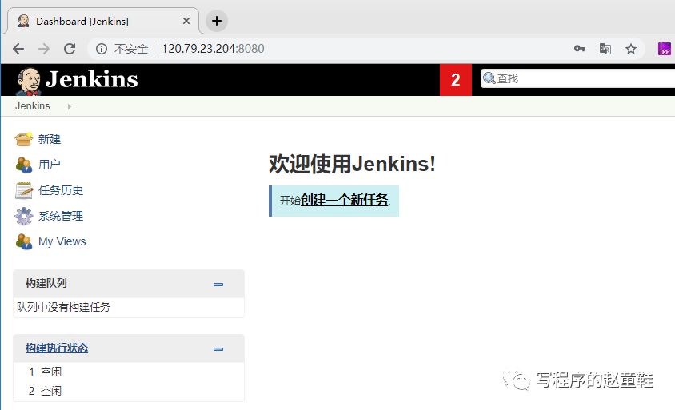Click the 系统管理 gear icon

point(24,216)
